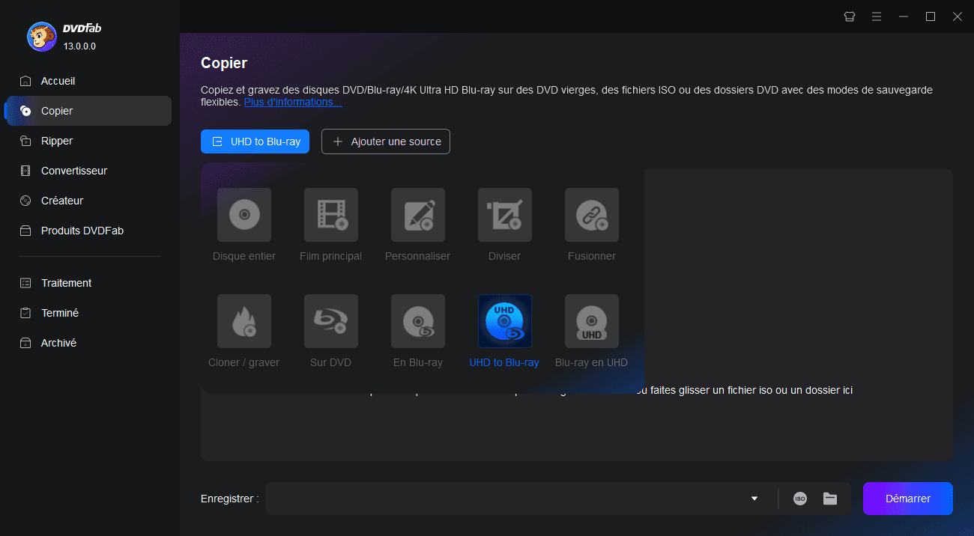Click the version number 13.0.0.0
This screenshot has height=536, width=974.
[79, 46]
